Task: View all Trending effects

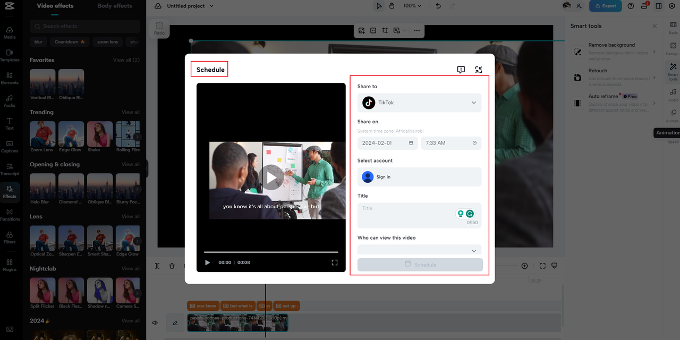Action: [x=131, y=112]
